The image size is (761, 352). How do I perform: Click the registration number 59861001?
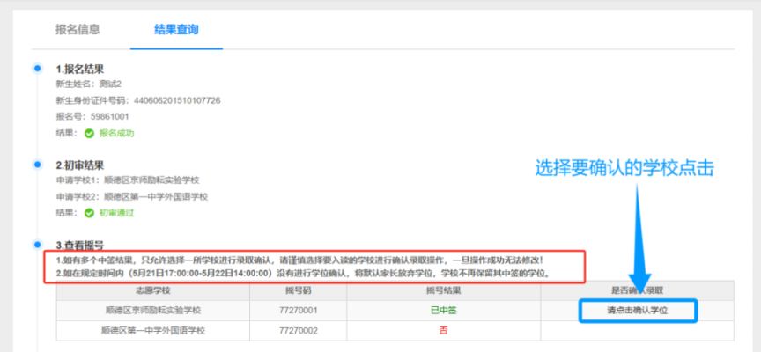pos(110,117)
